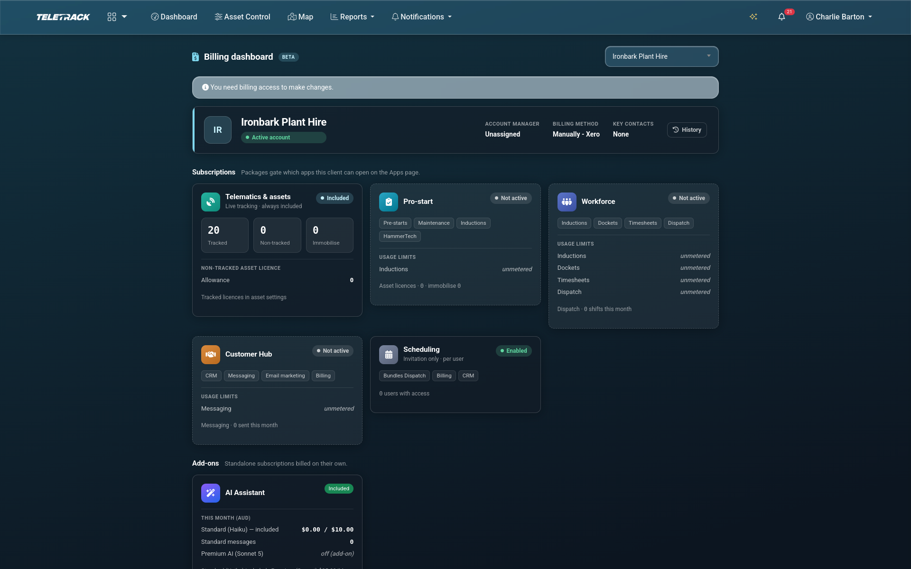
Task: Click the Scheduling calendar icon
Action: 389,354
